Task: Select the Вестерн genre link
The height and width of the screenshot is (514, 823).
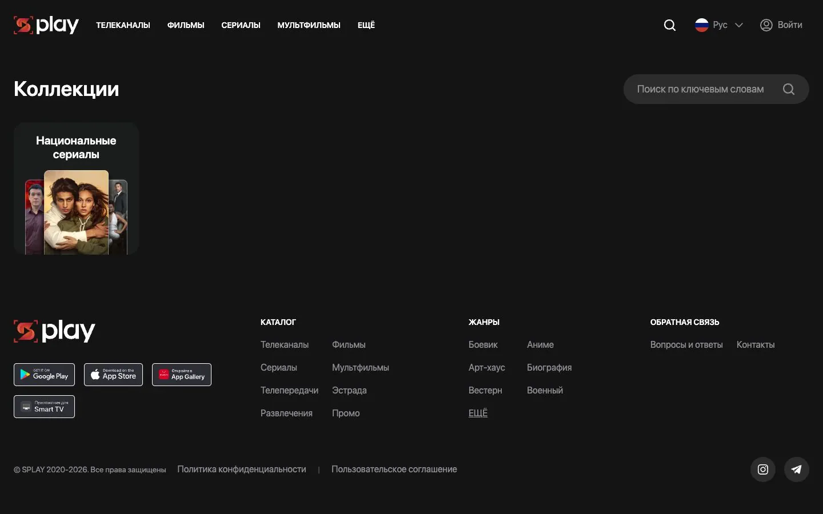Action: (x=485, y=391)
